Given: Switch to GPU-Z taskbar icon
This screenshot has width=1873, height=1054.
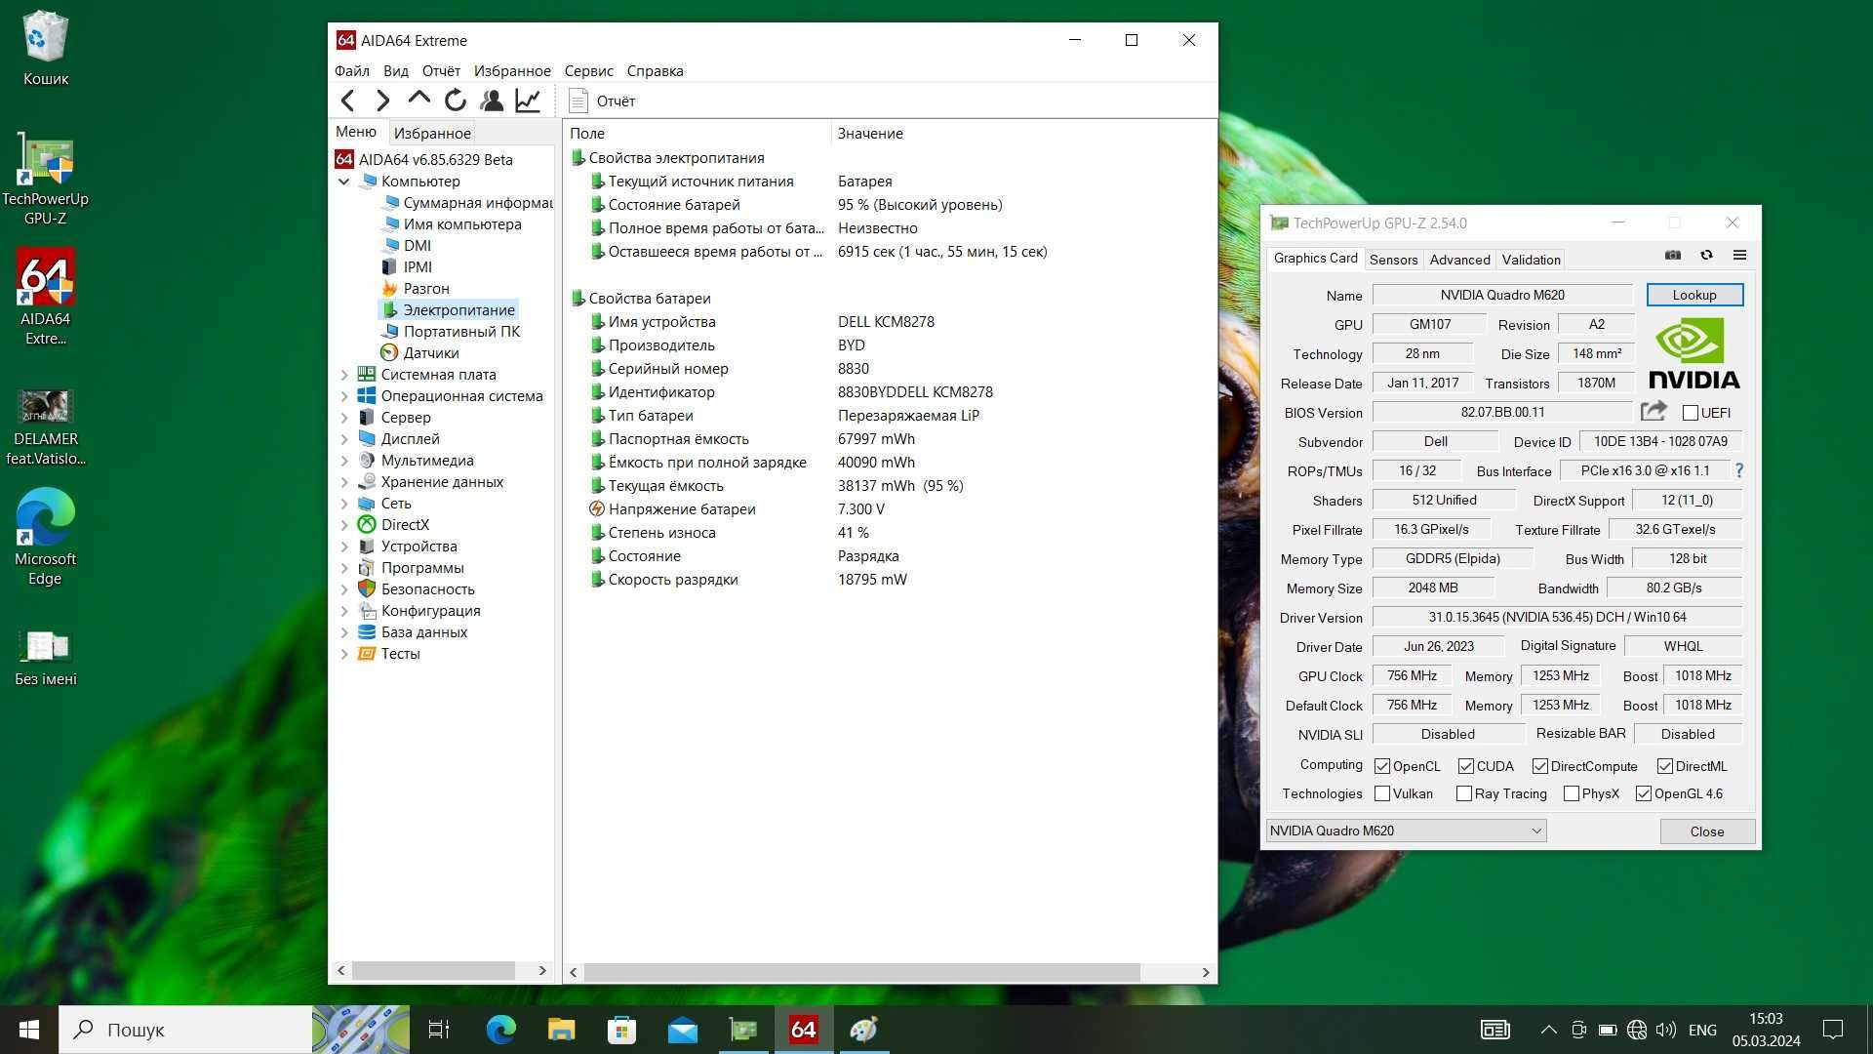Looking at the screenshot, I should pyautogui.click(x=743, y=1030).
